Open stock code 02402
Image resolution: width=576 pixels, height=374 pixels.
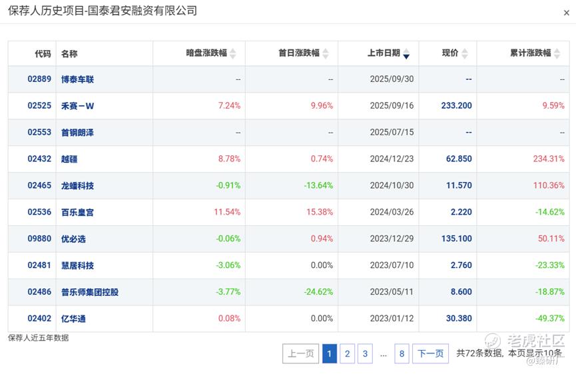(x=39, y=319)
